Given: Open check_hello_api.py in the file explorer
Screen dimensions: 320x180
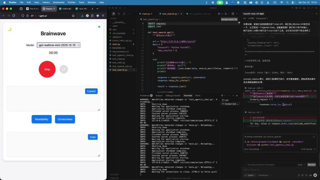Looking at the screenshot, I should click(122, 41).
